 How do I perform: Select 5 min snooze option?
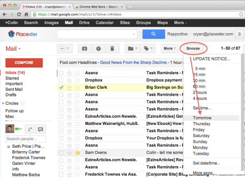tap(200, 69)
